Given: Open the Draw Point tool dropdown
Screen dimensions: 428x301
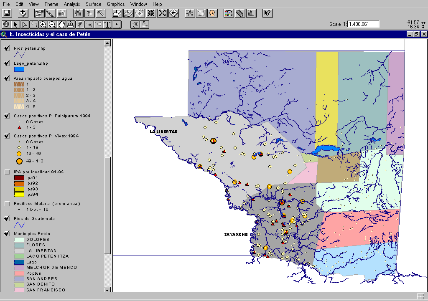Looking at the screenshot, I should pos(117,25).
